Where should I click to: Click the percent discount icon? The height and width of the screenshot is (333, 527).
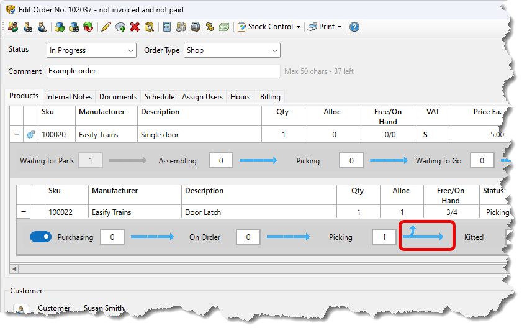210,27
